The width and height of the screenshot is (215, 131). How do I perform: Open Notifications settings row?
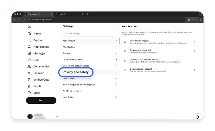[x=90, y=78]
